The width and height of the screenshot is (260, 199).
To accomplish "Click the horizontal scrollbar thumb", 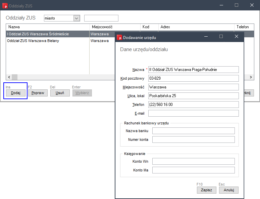I will pos(14,77).
